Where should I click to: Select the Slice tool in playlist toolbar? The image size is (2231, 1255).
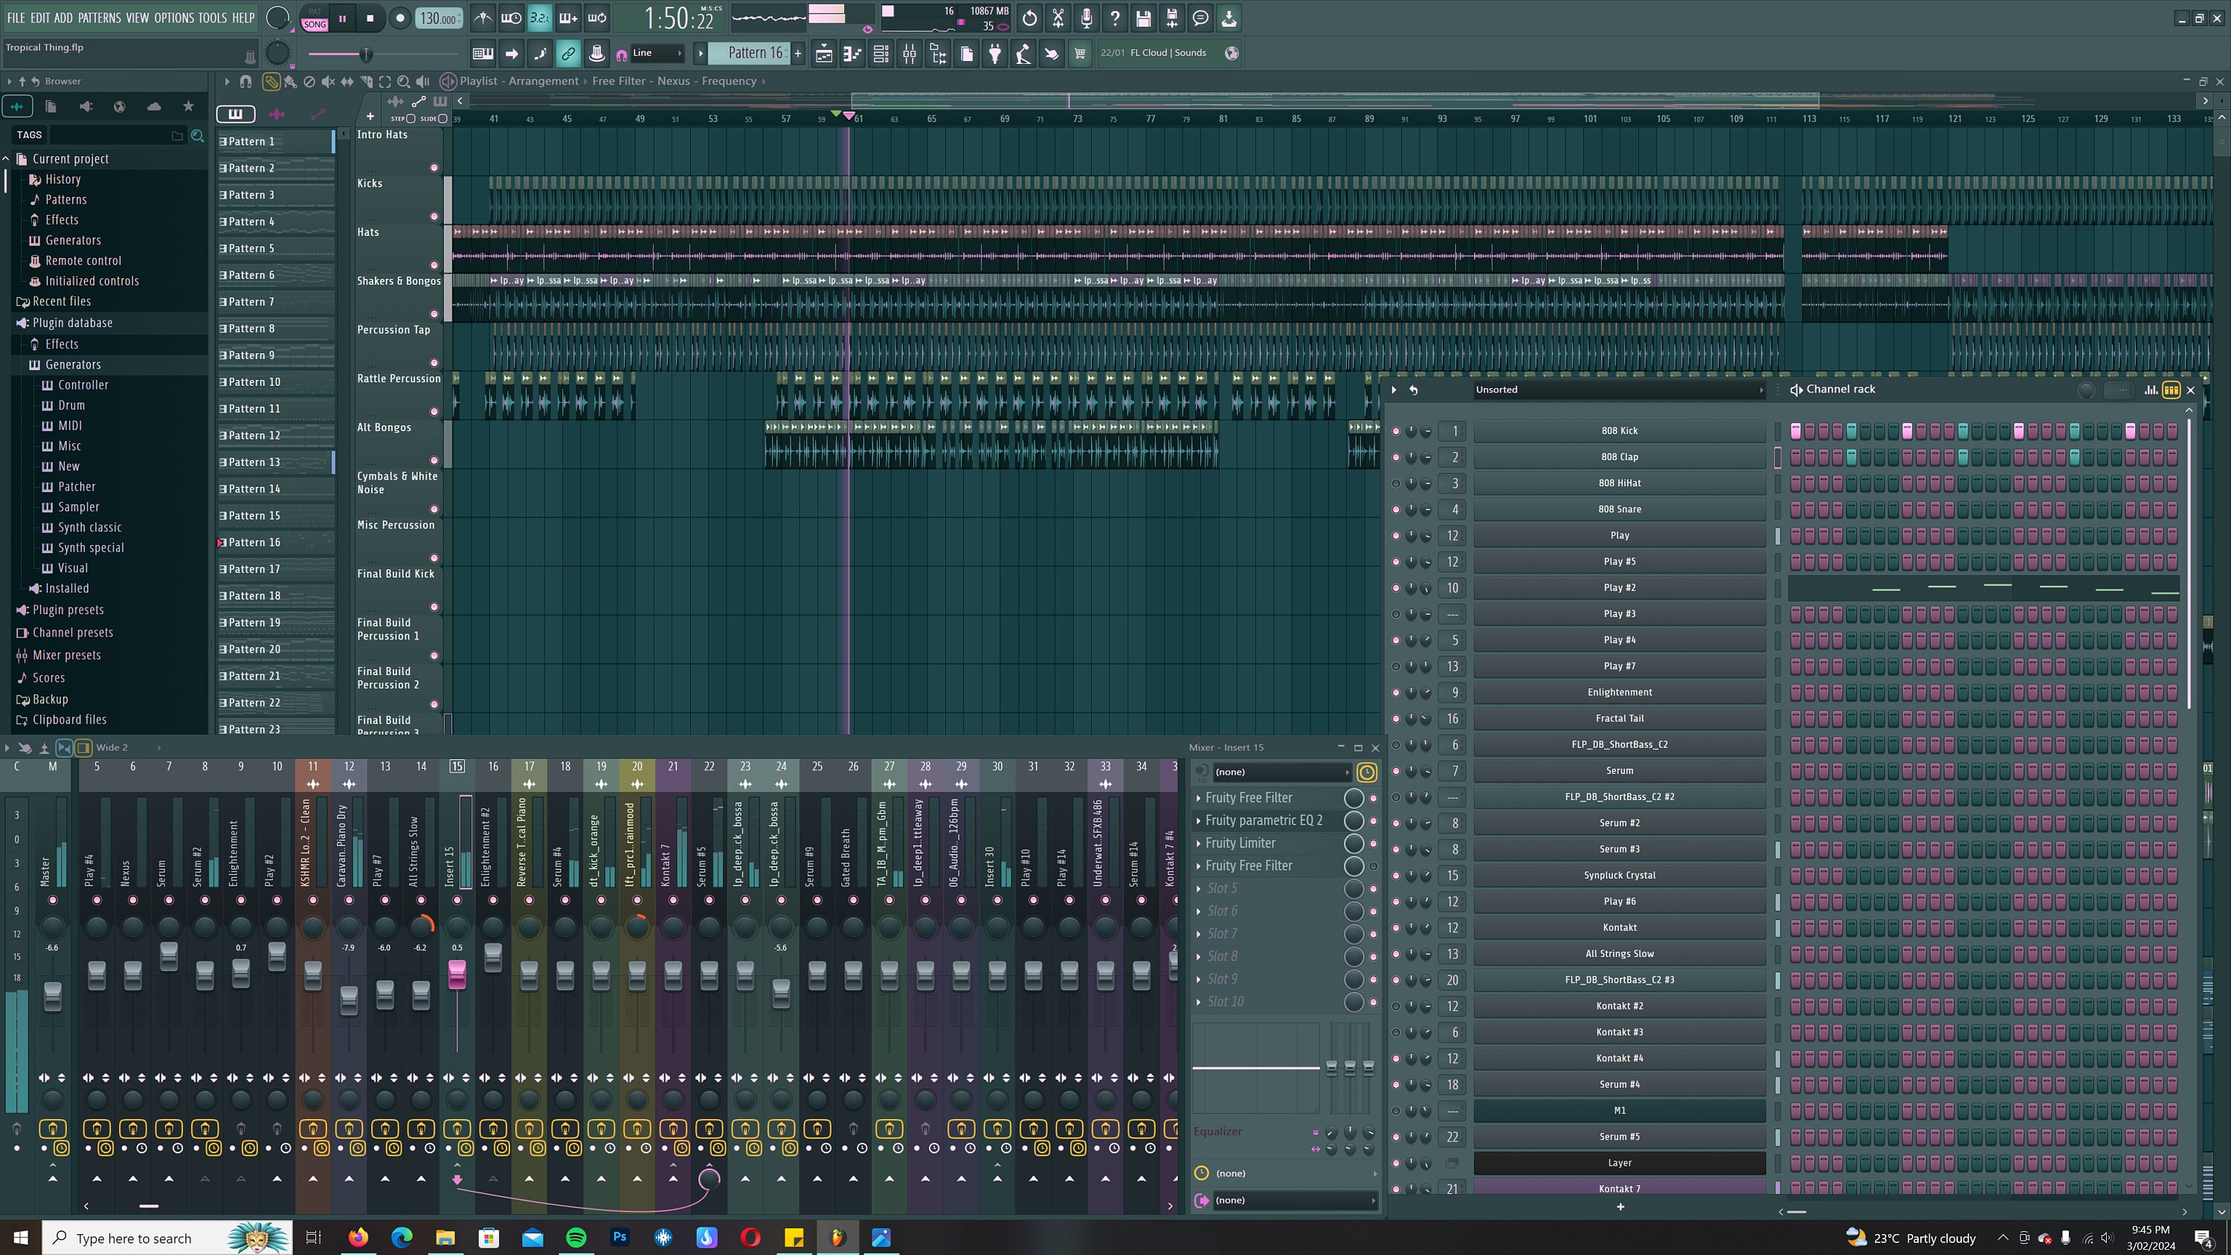(x=367, y=82)
